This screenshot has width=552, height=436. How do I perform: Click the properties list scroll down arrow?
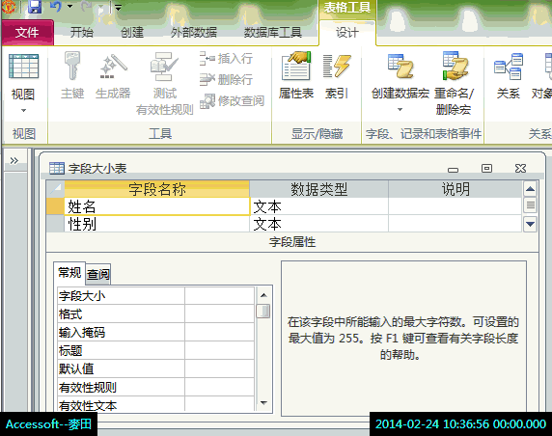pyautogui.click(x=263, y=403)
